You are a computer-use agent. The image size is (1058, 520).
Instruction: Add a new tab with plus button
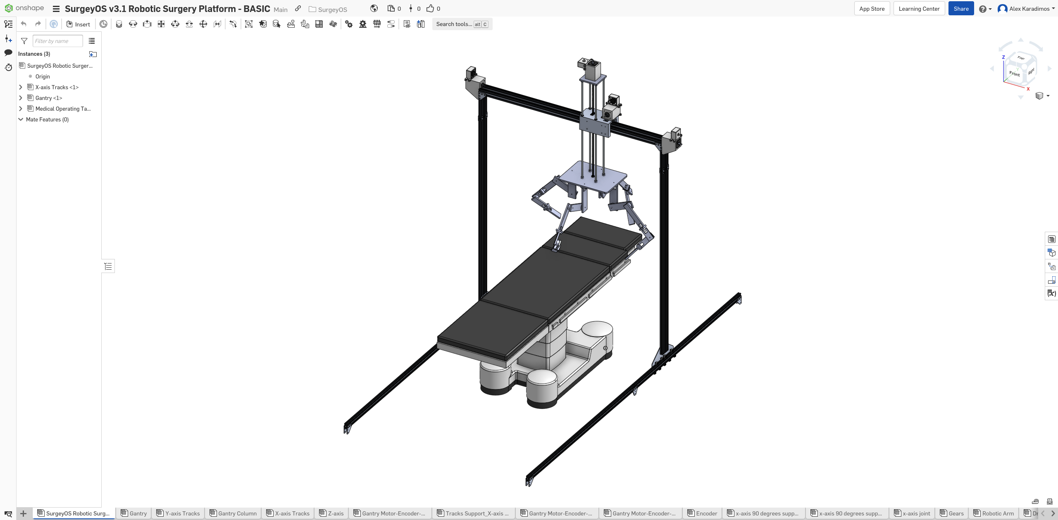click(24, 513)
